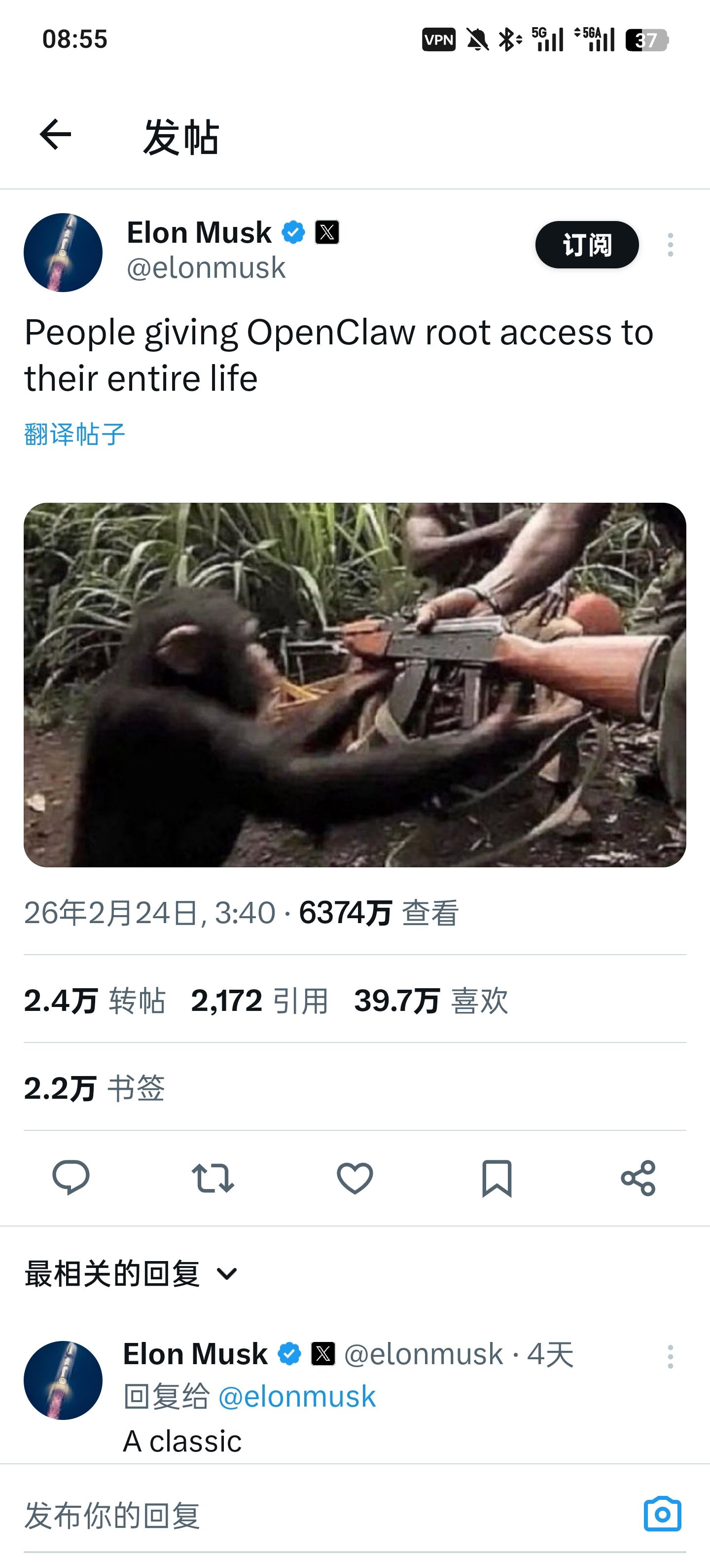Screen dimensions: 710x1563
Task: Toggle the bookmark icon on post
Action: (497, 1178)
